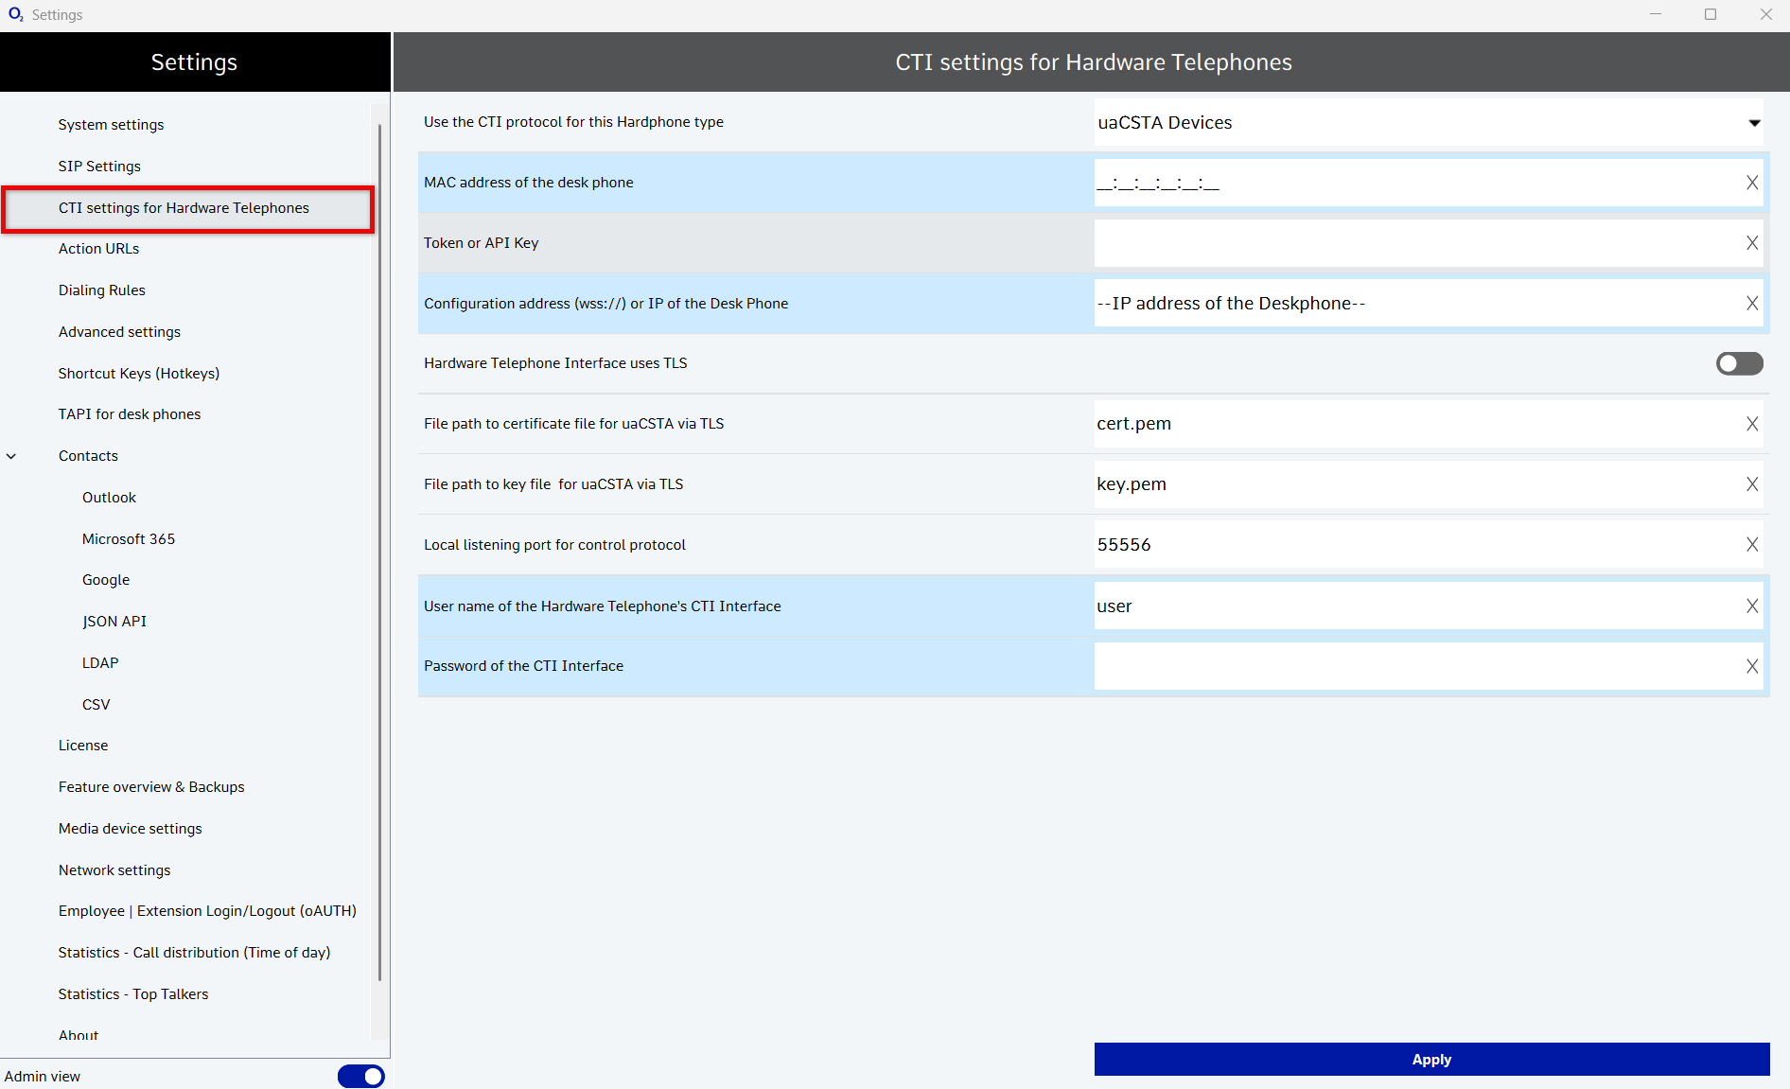Open the Hardphone type dropdown
Image resolution: width=1790 pixels, height=1089 pixels.
tap(1753, 123)
